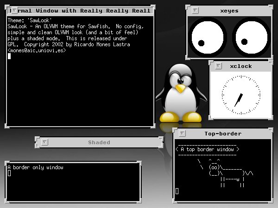Click the 'A top border window' speech bubble

pos(207,149)
